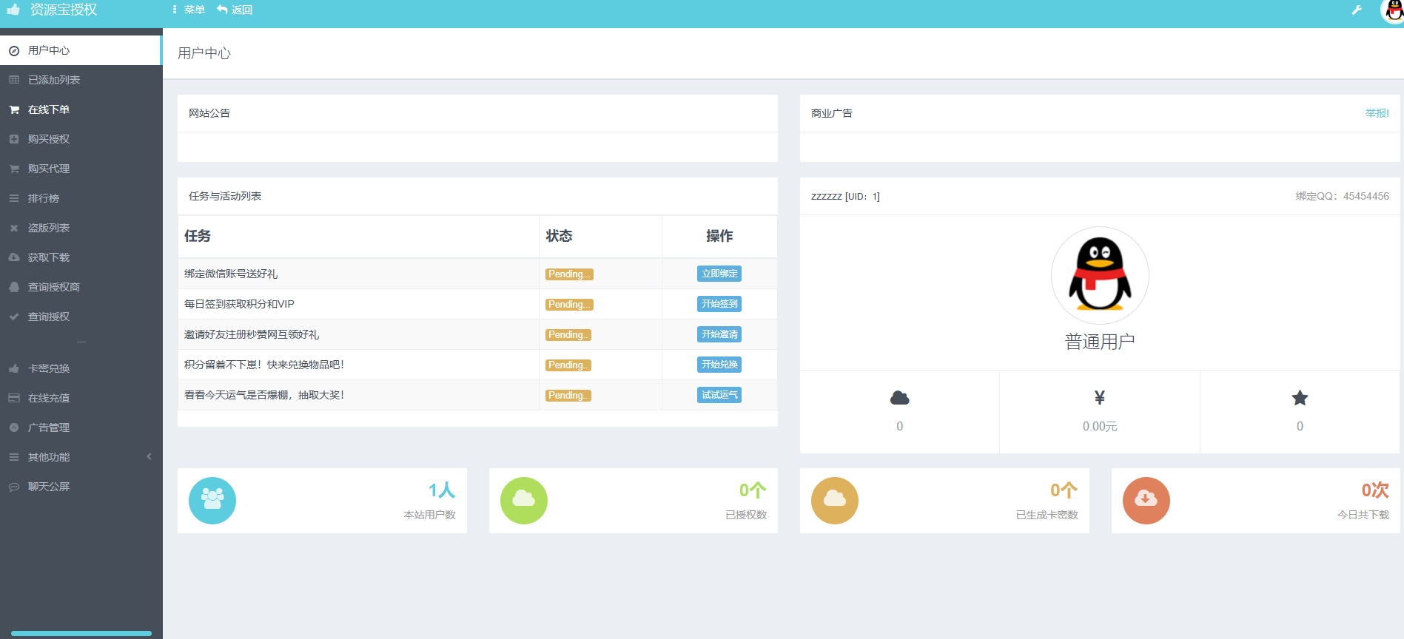The height and width of the screenshot is (639, 1404).
Task: Click the green cloud icon for 已授权数
Action: (x=524, y=501)
